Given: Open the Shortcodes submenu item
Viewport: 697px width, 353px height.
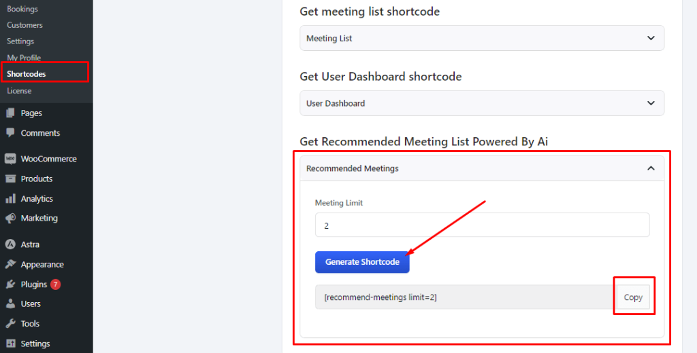Looking at the screenshot, I should point(27,74).
